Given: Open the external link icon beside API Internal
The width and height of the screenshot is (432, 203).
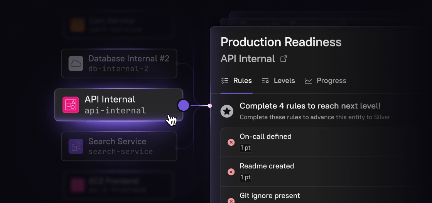Looking at the screenshot, I should click(x=283, y=59).
